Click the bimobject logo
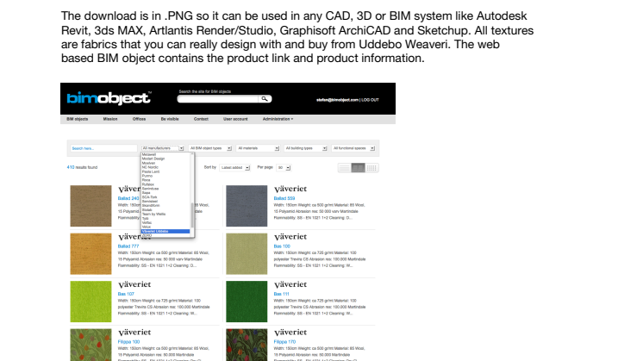The image size is (643, 361). pos(109,98)
